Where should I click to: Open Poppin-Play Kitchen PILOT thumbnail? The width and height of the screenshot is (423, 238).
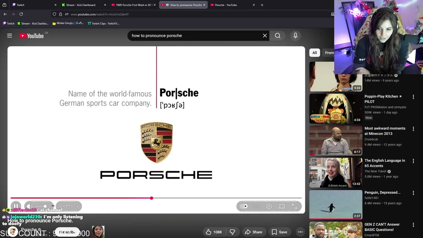click(336, 108)
